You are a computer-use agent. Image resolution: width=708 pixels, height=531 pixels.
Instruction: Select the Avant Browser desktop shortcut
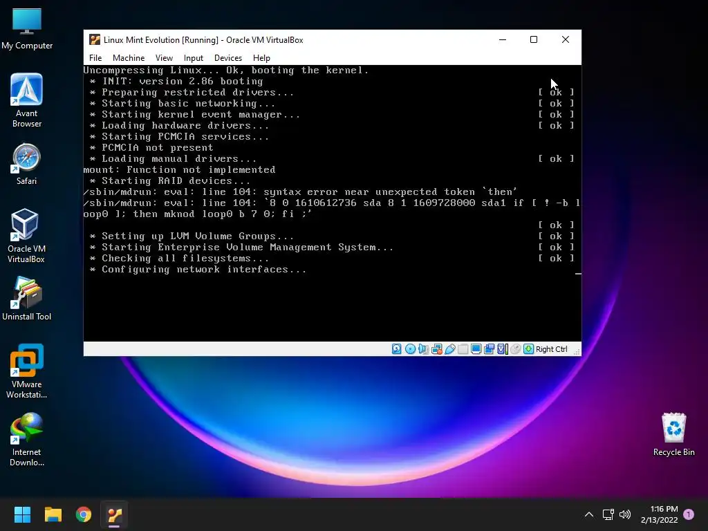click(x=27, y=100)
